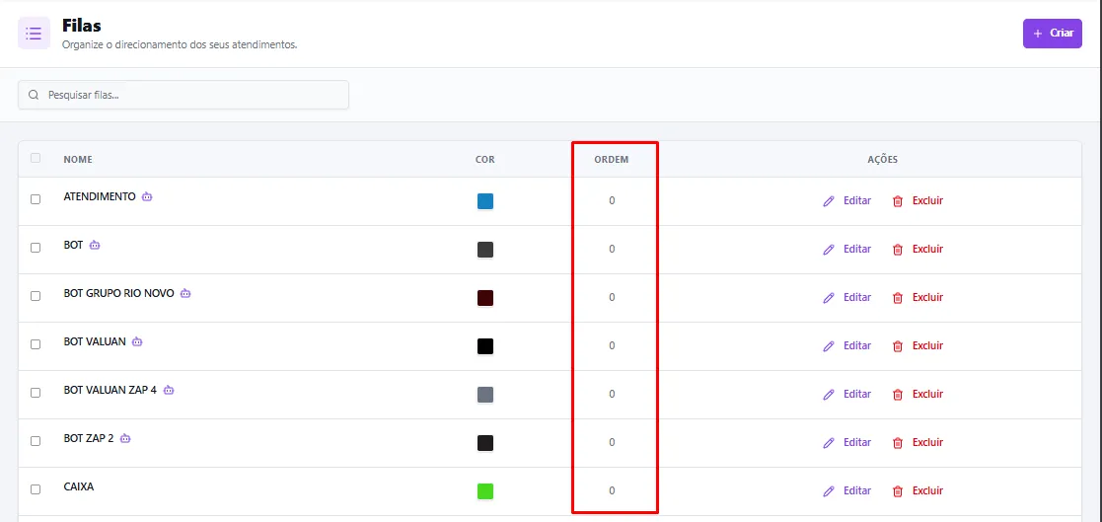The width and height of the screenshot is (1102, 522).
Task: Click the trash icon in the BOT row
Action: [898, 250]
